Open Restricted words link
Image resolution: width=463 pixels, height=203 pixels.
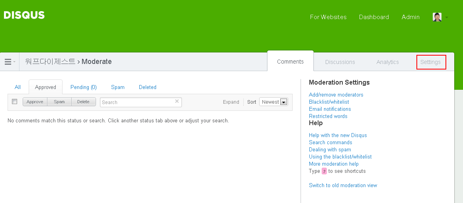point(328,116)
